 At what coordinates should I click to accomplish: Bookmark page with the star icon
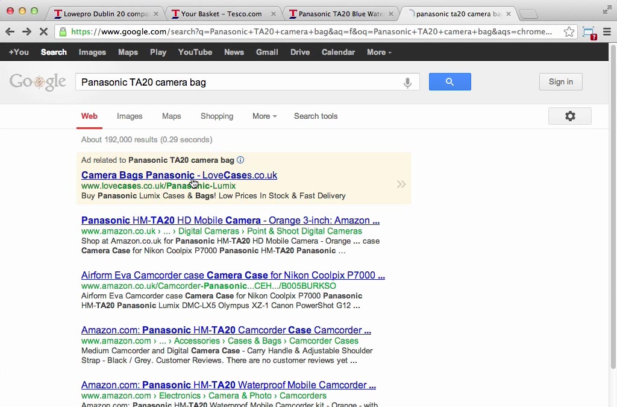click(x=569, y=31)
